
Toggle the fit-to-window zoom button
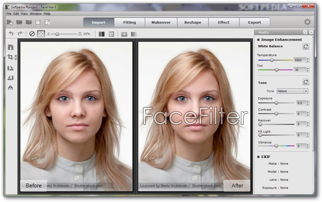[x=41, y=34]
